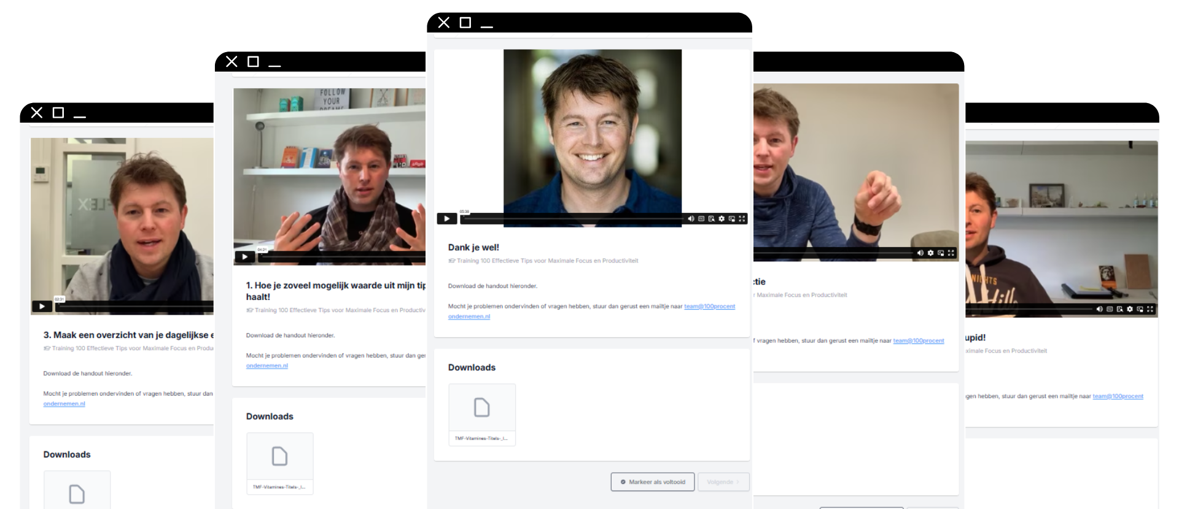This screenshot has width=1179, height=509.
Task: Click team@100procent email link in center window
Action: point(709,307)
